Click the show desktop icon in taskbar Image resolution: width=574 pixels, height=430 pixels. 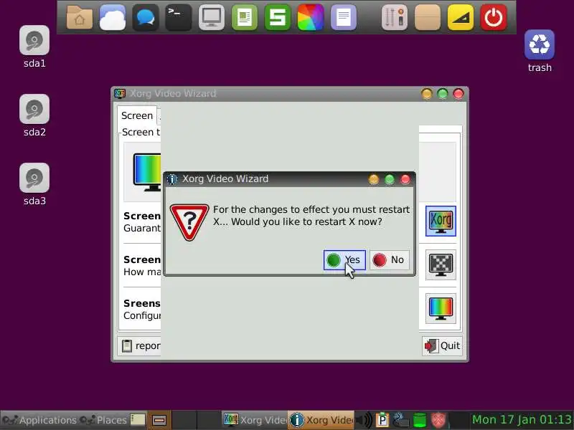pos(138,420)
